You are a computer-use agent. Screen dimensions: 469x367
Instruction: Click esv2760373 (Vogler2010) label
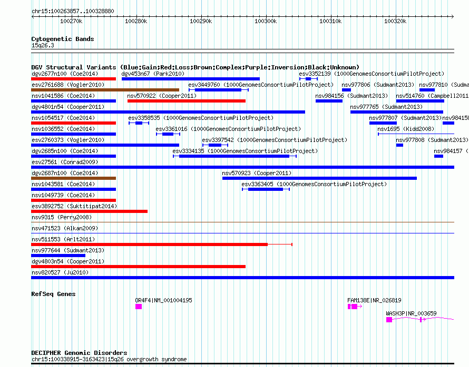(68, 140)
